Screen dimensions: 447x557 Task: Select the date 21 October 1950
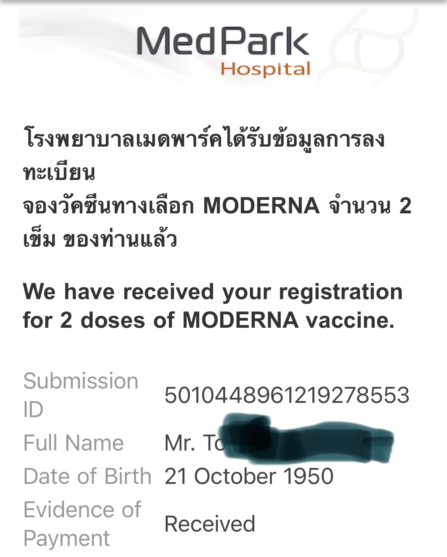pos(249,476)
